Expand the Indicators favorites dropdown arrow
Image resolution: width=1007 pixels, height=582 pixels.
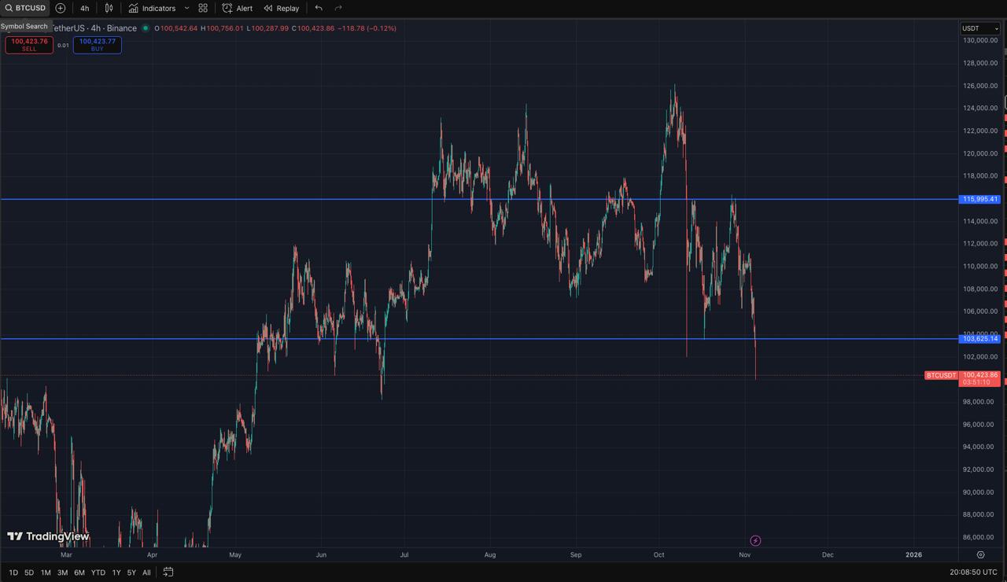pyautogui.click(x=186, y=8)
